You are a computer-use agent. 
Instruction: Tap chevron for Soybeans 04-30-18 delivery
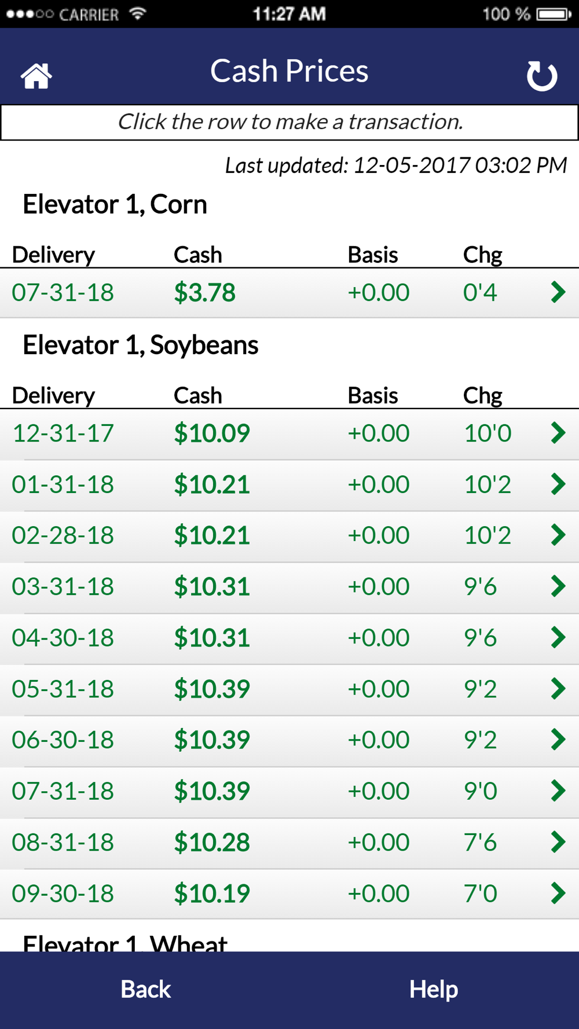tap(558, 637)
